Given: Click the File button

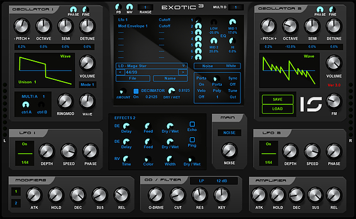Looking at the screenshot, I should 133,78.
